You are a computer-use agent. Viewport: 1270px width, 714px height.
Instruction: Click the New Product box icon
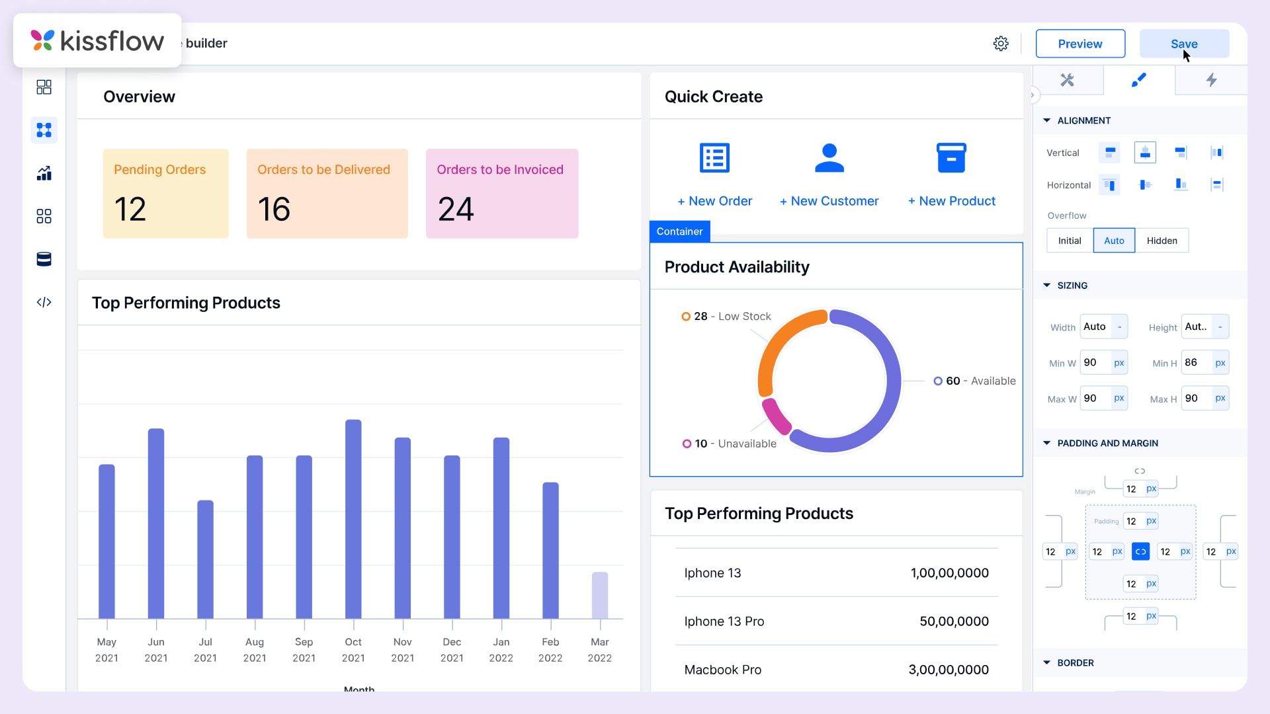[x=951, y=157]
